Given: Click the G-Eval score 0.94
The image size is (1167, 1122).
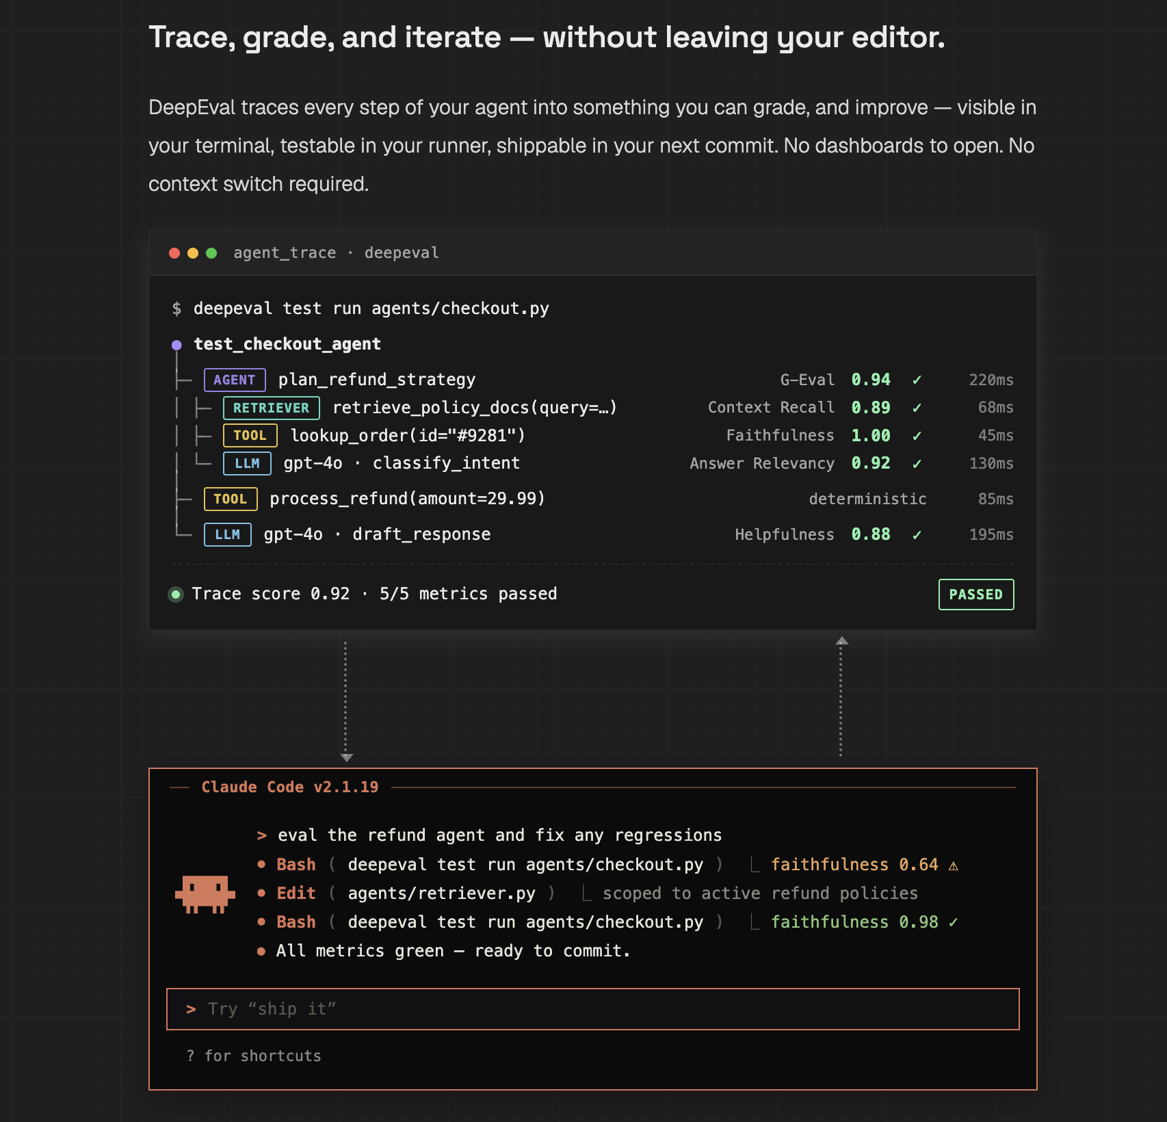Looking at the screenshot, I should 871,380.
